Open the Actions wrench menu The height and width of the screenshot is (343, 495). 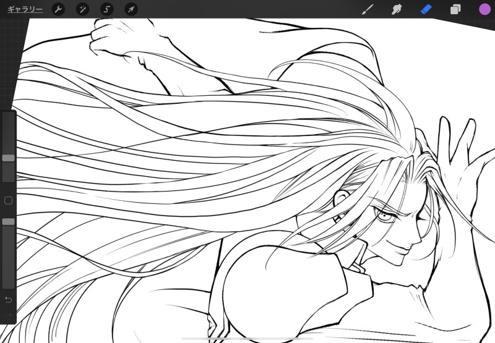coord(58,9)
